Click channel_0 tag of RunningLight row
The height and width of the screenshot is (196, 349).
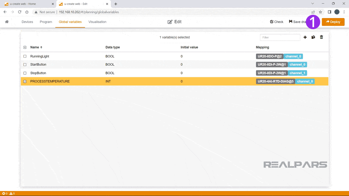(x=293, y=57)
